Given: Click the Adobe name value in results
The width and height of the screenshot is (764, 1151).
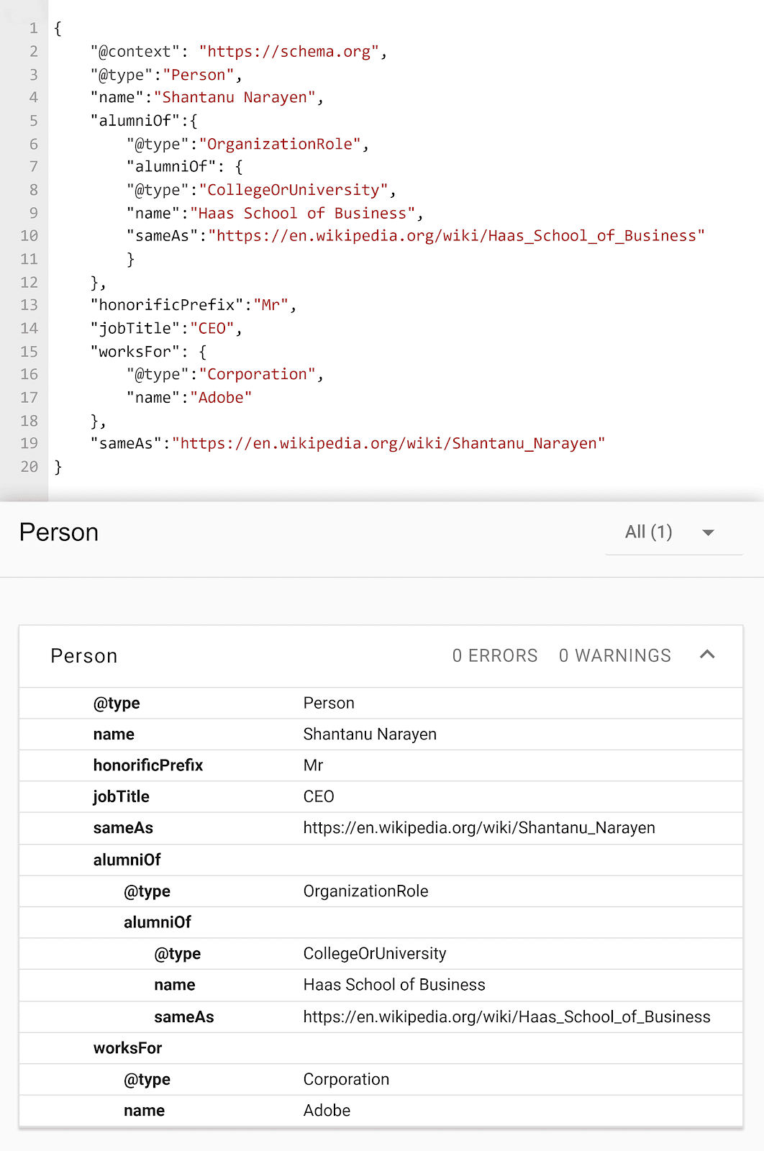Looking at the screenshot, I should (327, 1110).
